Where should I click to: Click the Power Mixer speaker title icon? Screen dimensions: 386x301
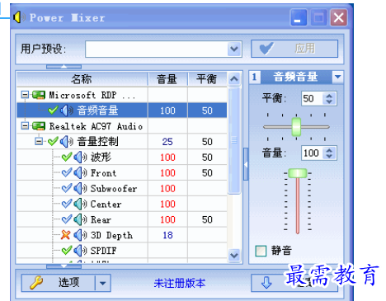click(x=19, y=17)
